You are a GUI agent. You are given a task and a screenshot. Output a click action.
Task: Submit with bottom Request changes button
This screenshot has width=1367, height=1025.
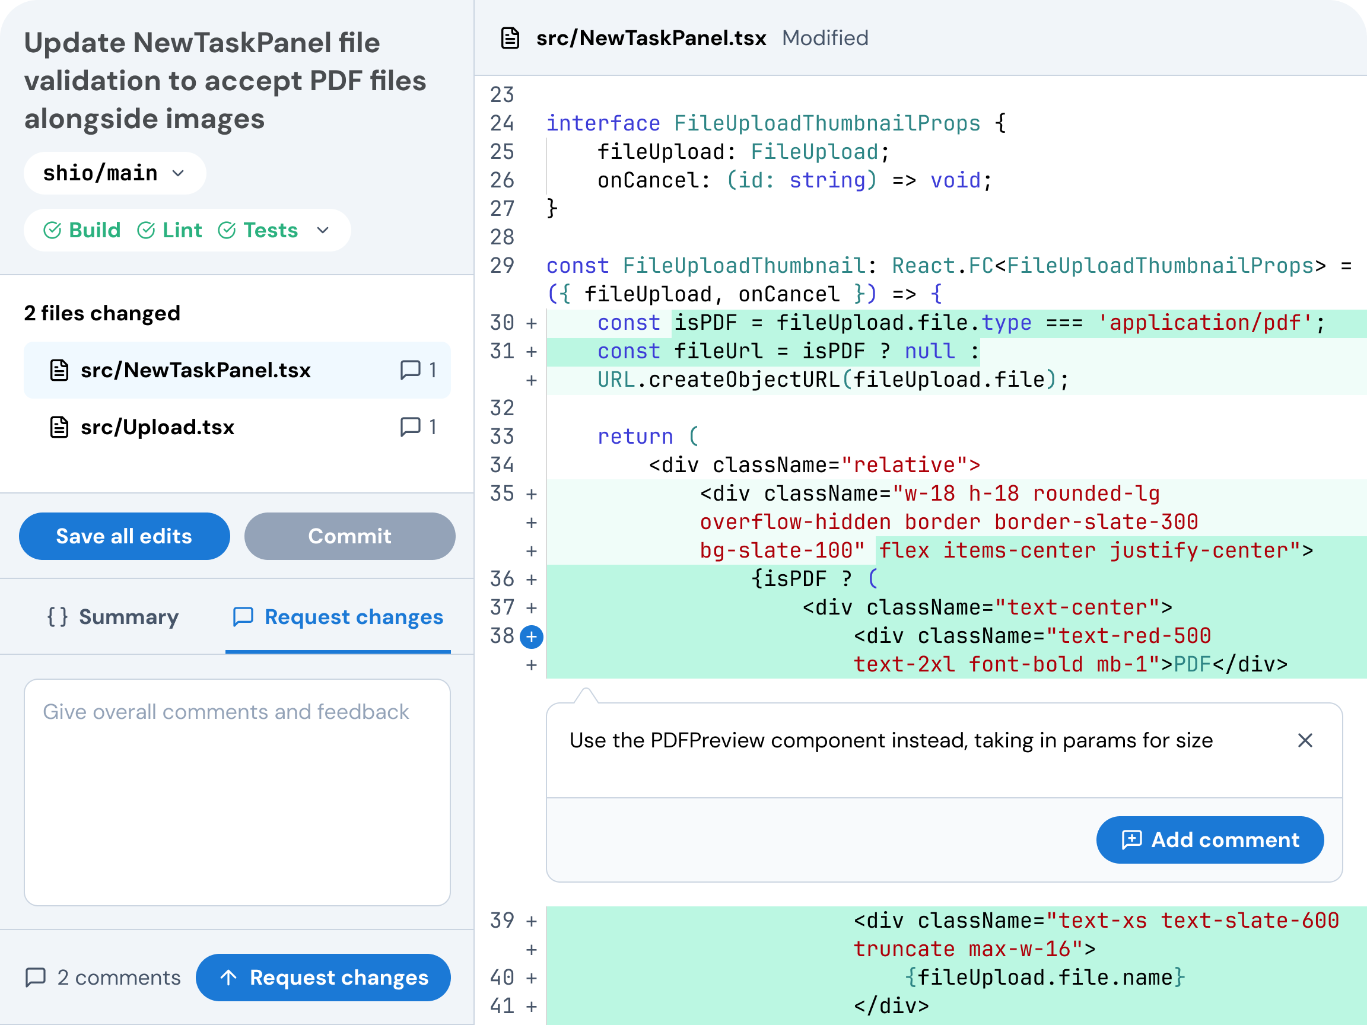323,977
